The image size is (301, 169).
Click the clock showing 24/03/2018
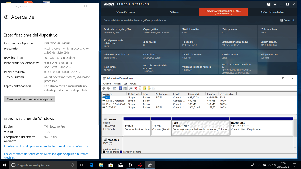(283, 165)
